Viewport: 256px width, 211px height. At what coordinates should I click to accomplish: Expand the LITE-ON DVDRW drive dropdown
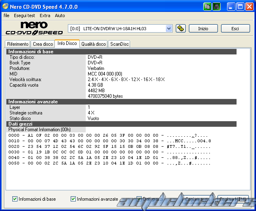coord(169,28)
